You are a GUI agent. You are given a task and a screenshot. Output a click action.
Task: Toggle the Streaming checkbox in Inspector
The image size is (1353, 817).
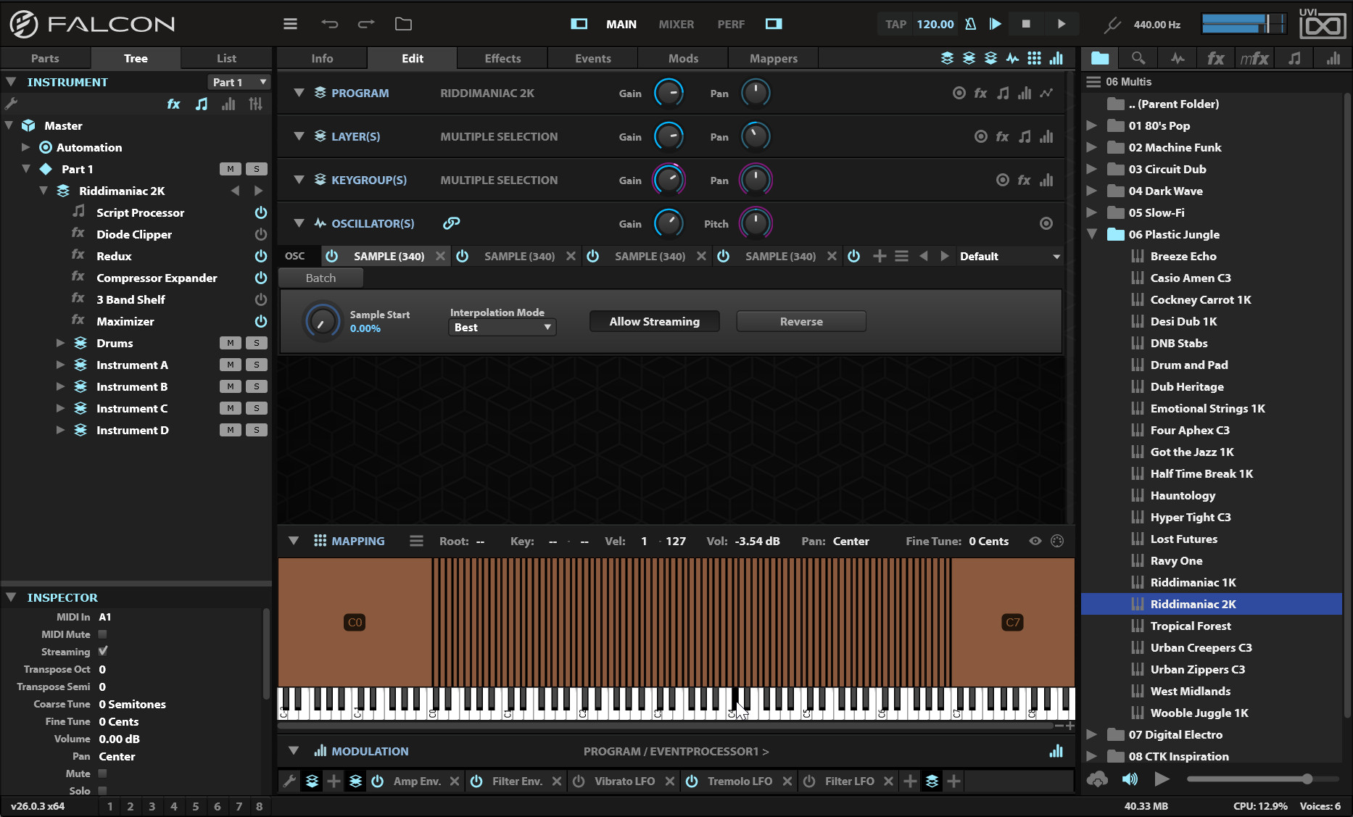103,652
